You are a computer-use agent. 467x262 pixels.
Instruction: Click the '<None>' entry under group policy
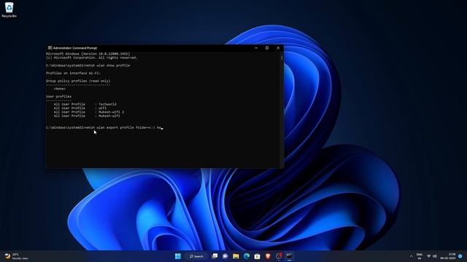tap(60, 89)
